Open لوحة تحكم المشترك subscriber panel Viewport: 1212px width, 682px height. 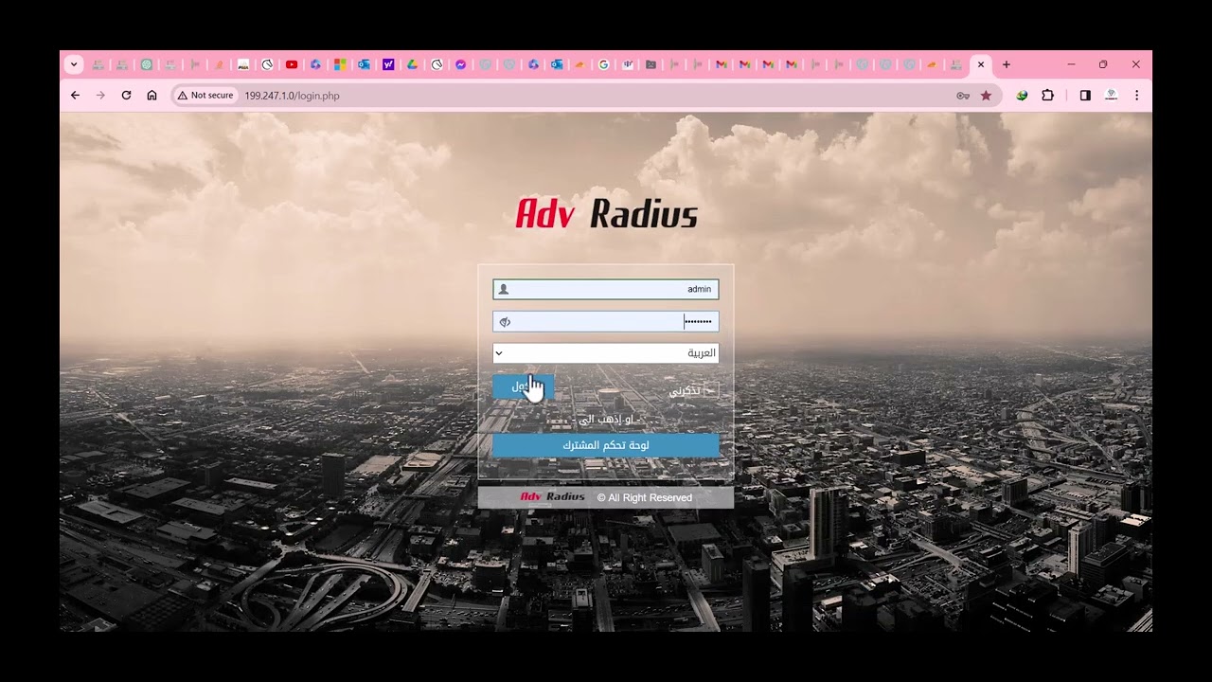coord(606,445)
